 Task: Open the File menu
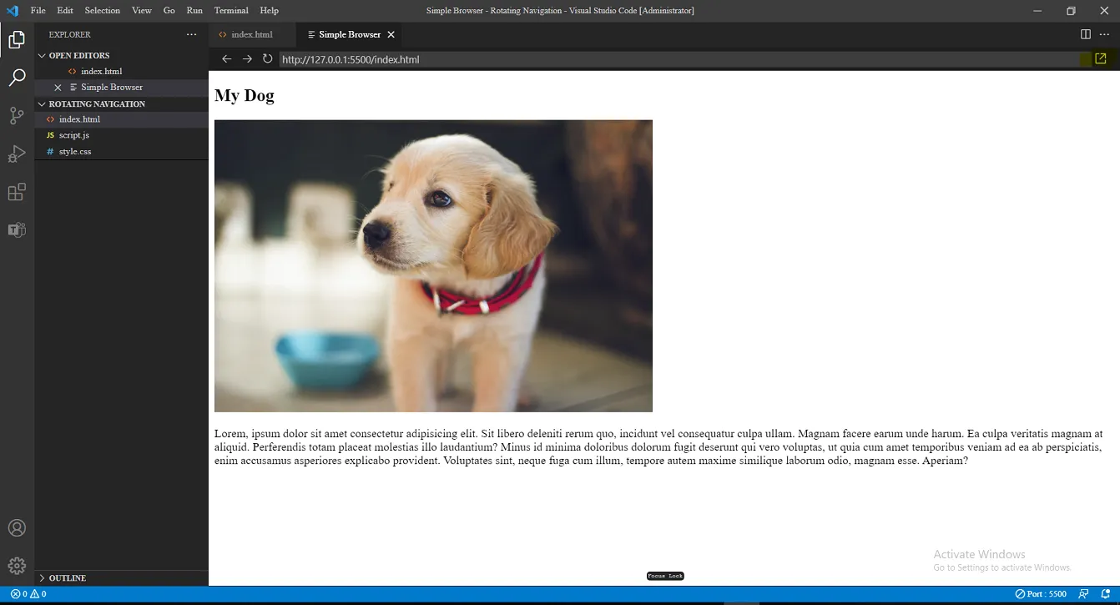(38, 11)
